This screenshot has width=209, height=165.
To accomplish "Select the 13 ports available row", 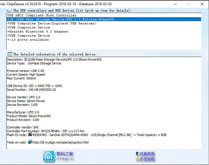I will pyautogui.click(x=104, y=40).
